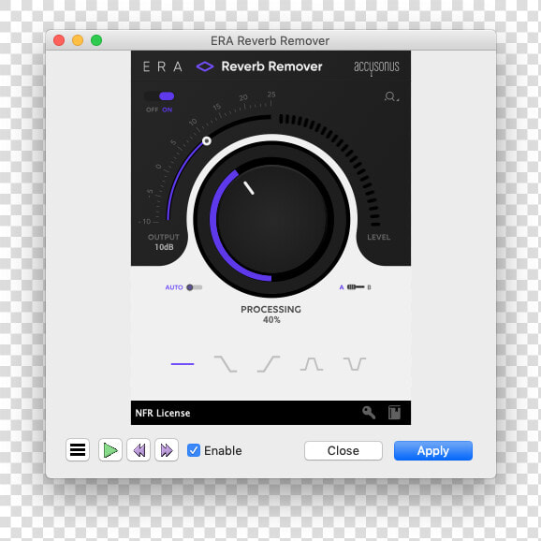The width and height of the screenshot is (541, 541).
Task: Click the Apply button
Action: coord(433,450)
